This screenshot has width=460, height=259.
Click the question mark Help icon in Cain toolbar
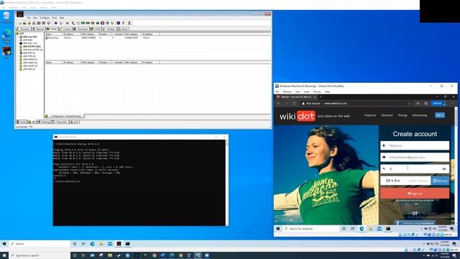pyautogui.click(x=123, y=23)
